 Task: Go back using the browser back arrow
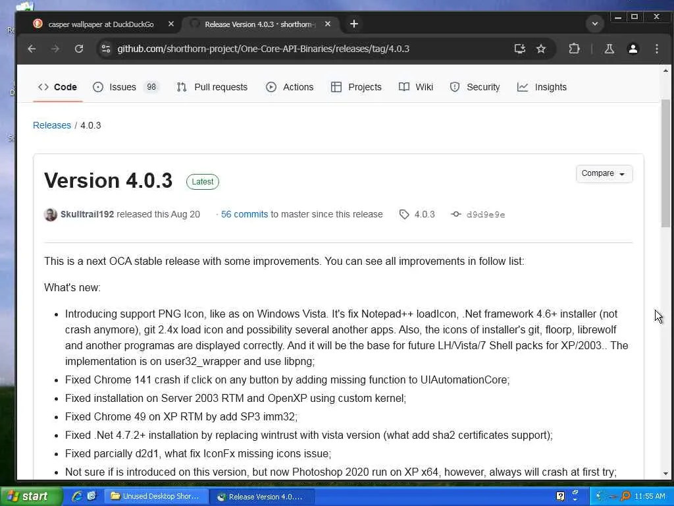tap(32, 49)
